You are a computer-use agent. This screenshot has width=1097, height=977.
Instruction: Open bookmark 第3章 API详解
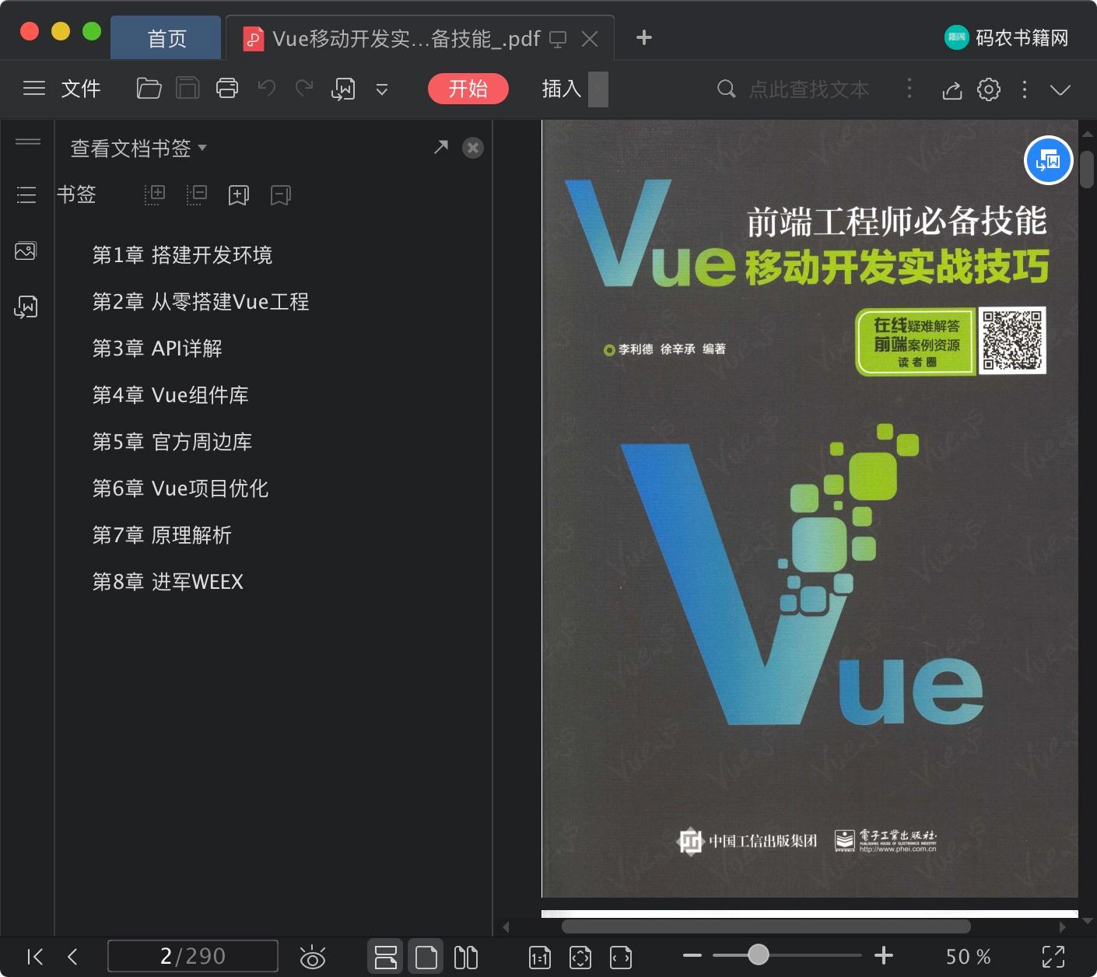tap(157, 348)
